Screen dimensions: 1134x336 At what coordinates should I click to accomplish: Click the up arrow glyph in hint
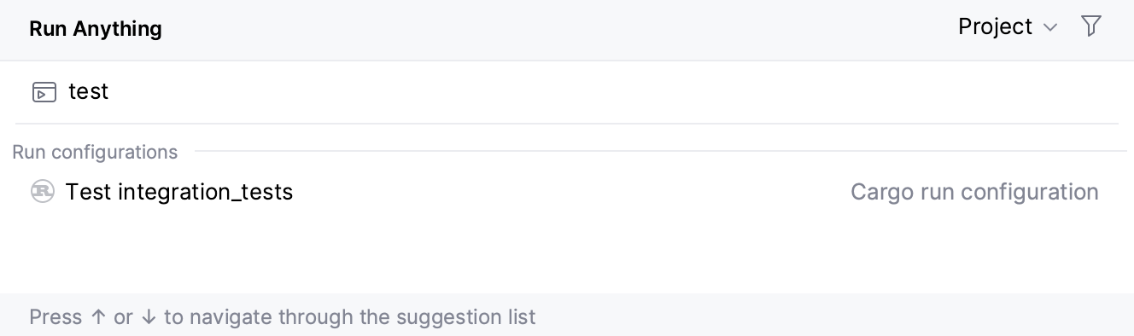click(98, 317)
